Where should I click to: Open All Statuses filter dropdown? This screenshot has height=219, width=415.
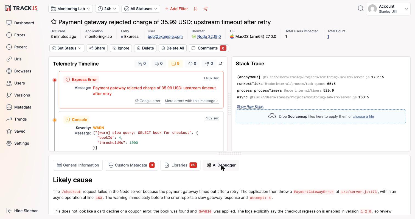click(x=141, y=9)
